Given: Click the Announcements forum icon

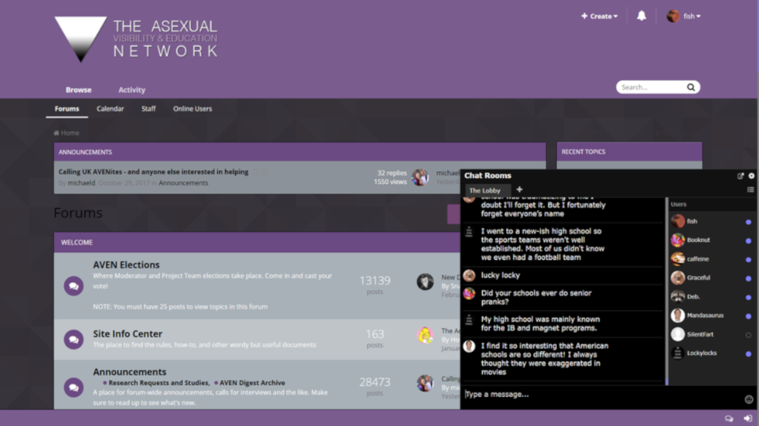Looking at the screenshot, I should (x=73, y=388).
